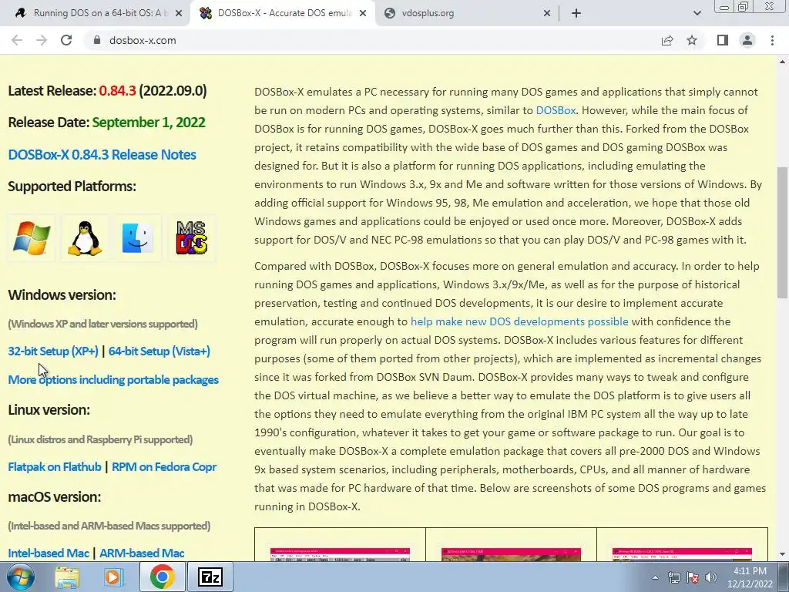The height and width of the screenshot is (592, 789).
Task: Click the MS-DOS platform icon
Action: 191,238
